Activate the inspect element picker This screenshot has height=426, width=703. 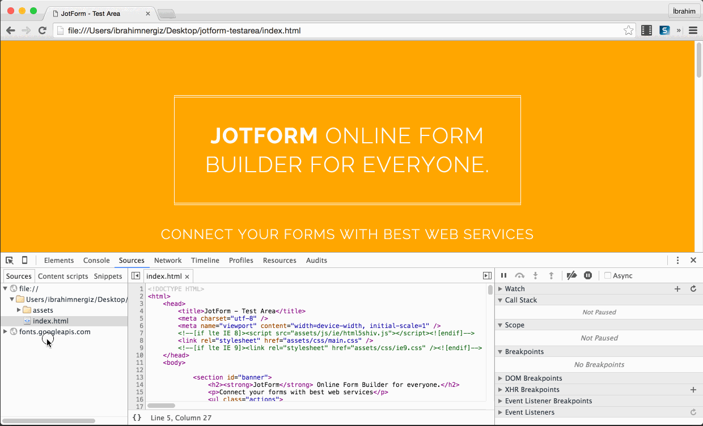coord(10,261)
